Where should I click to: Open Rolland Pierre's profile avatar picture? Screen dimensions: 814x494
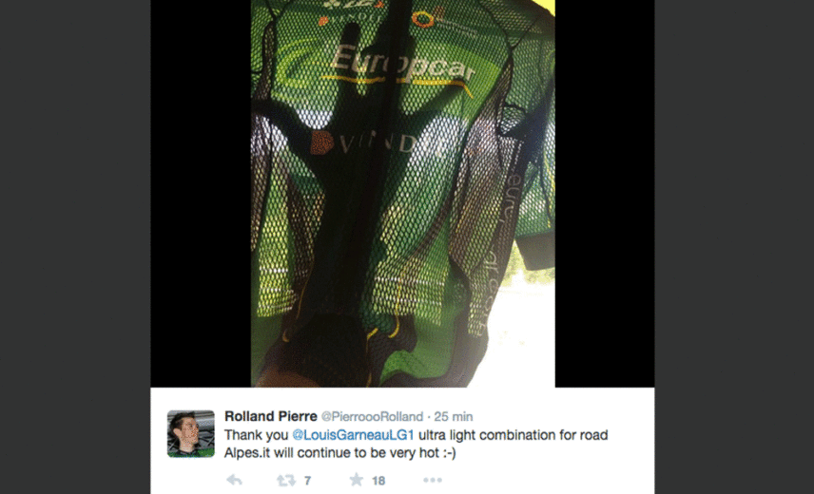(x=190, y=434)
